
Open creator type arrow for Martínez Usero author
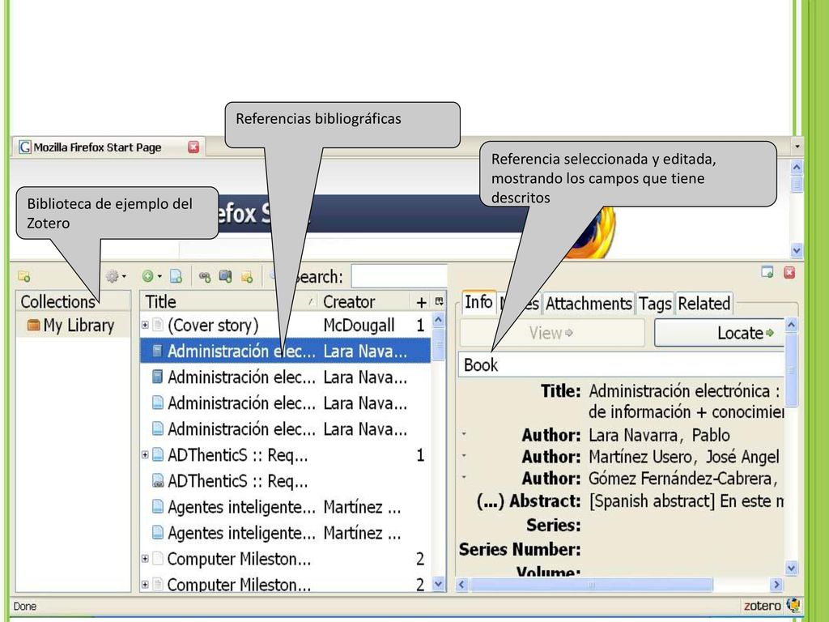tap(464, 455)
